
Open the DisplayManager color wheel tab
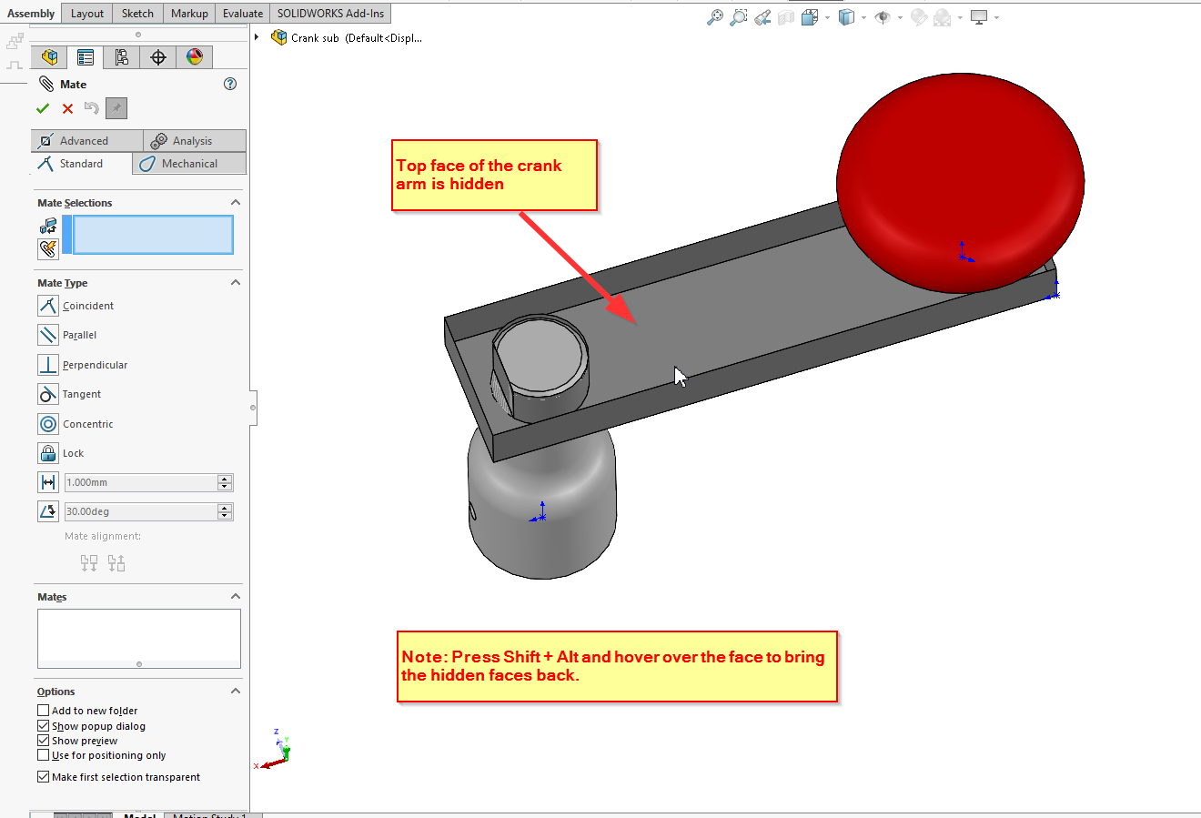point(195,57)
